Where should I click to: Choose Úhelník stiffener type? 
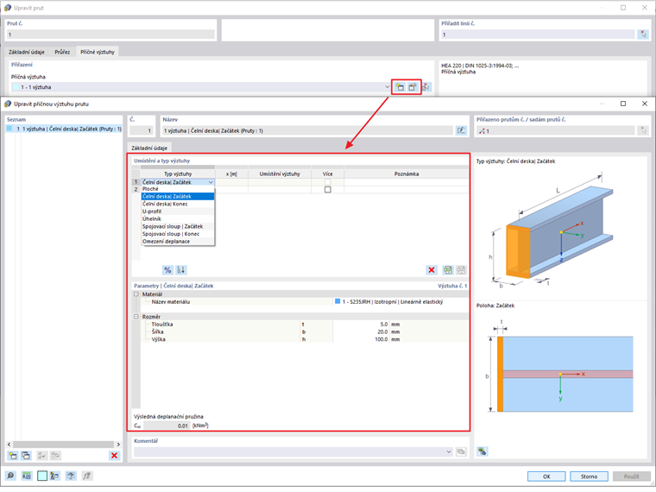tap(178, 218)
